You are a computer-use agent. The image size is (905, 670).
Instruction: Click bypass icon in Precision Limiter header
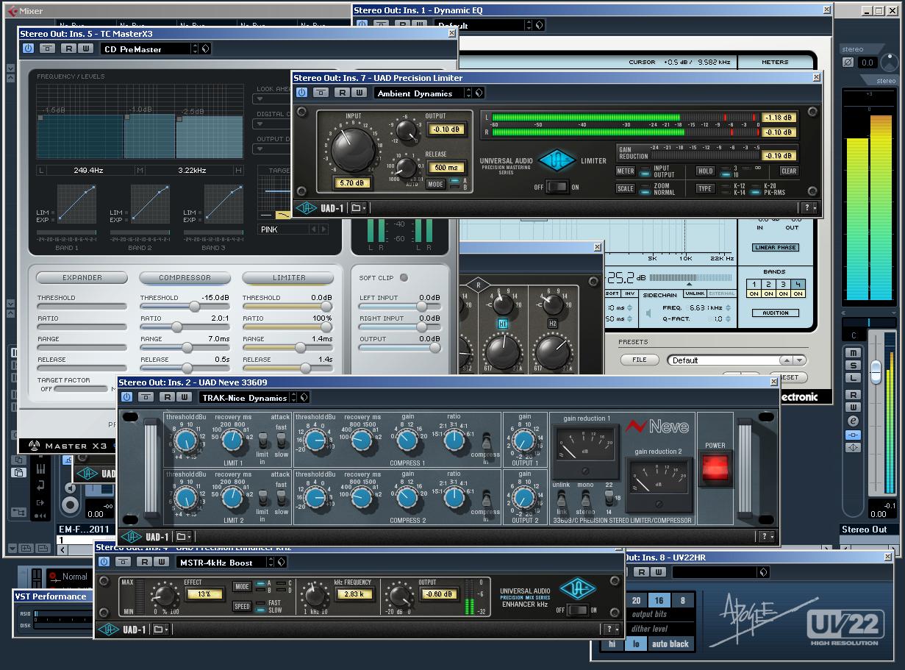click(x=321, y=93)
